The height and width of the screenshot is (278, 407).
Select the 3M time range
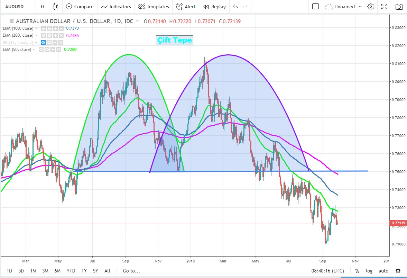[45, 271]
